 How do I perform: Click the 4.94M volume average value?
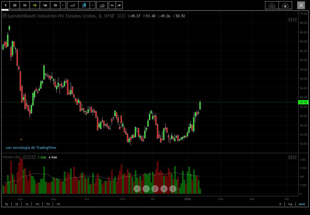(53, 157)
